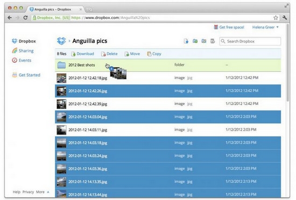Click the Delete action
Image resolution: width=296 pixels, height=200 pixels.
pos(109,54)
